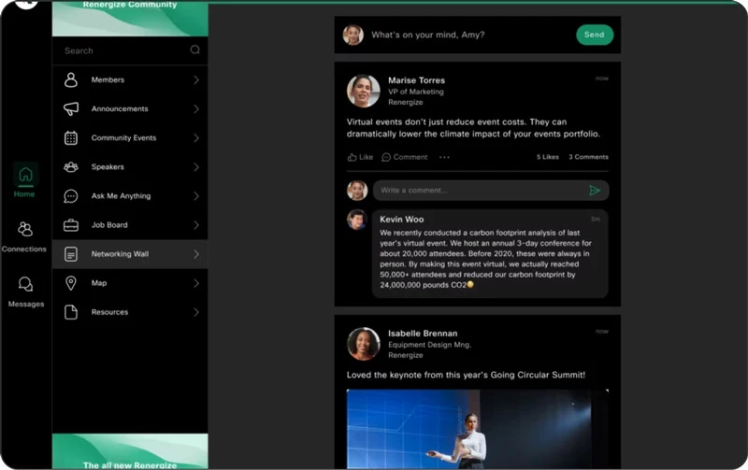Screen dimensions: 748x470
Task: Click Comment under Marise's post
Action: [x=405, y=157]
